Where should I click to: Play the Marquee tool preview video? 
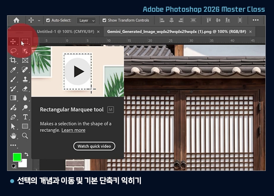click(78, 71)
